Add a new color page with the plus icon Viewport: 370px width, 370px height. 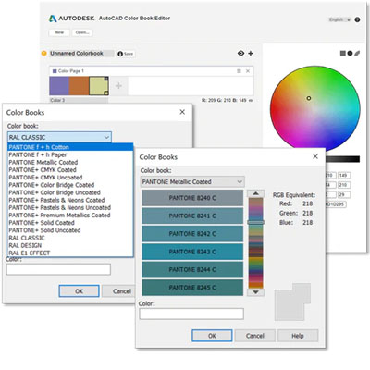[251, 53]
